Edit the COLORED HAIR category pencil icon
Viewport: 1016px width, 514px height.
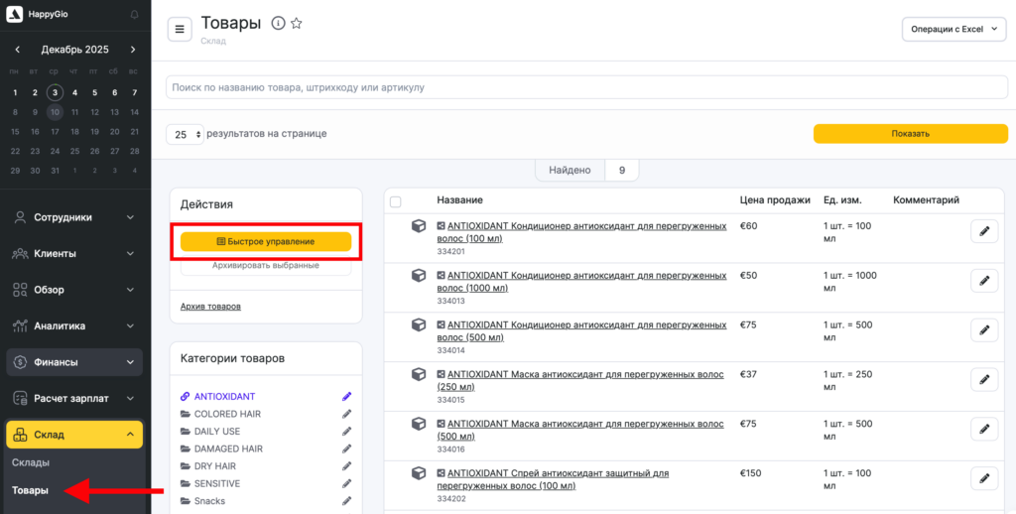pyautogui.click(x=346, y=414)
